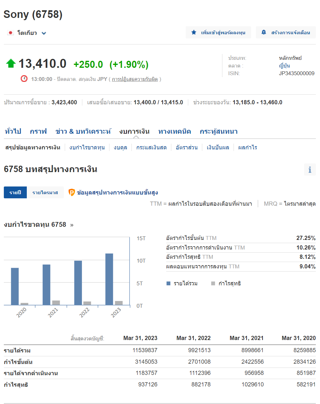Open the งบดุล sub-tab
Image resolution: width=320 pixels, height=404 pixels.
click(x=120, y=147)
